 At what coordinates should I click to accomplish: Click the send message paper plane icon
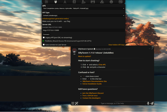click(x=152, y=103)
